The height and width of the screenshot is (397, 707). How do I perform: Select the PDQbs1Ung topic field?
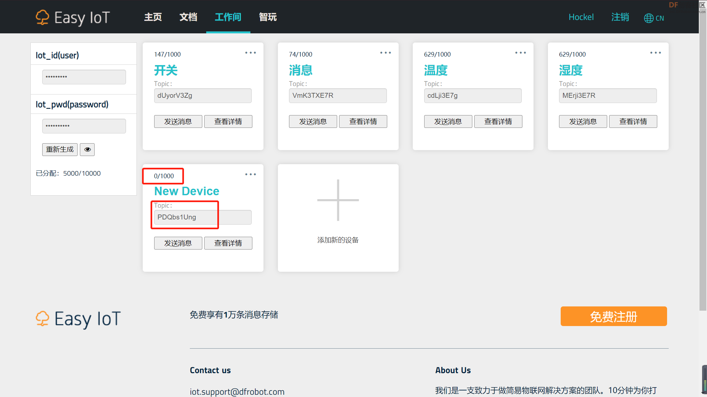(203, 217)
